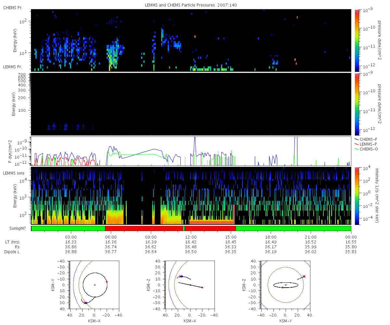This screenshot has width=390, height=325.
Task: Click the 'LEMMS Ions' panel label
Action: (14, 173)
